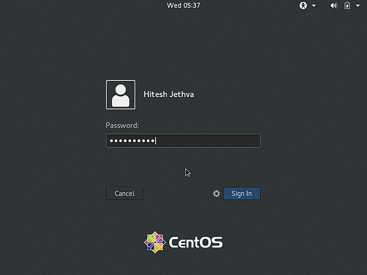Click the Hitesh Jethva user name
Viewport: 367px width, 275px height.
coord(169,94)
